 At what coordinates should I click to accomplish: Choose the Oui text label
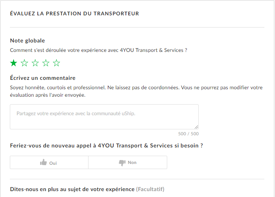[x=53, y=163]
